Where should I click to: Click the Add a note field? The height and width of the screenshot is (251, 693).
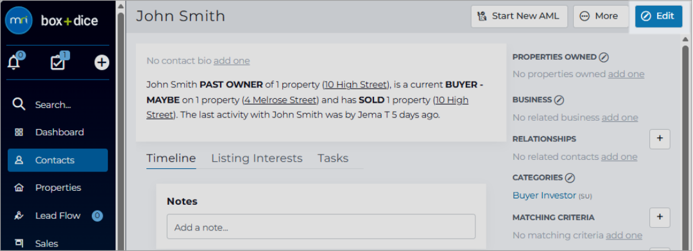[321, 227]
